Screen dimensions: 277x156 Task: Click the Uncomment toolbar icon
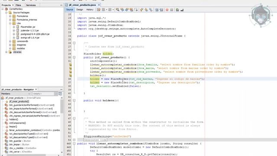182,10
